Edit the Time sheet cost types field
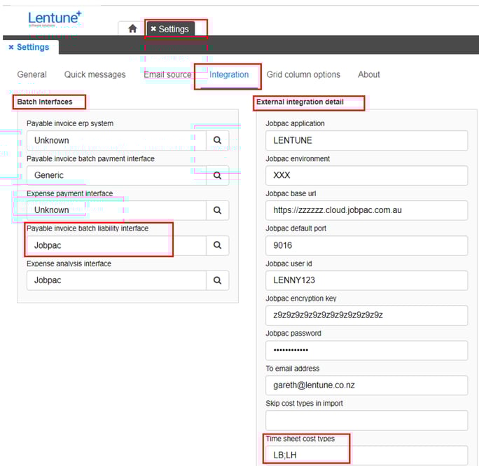479x466 pixels. (x=366, y=455)
